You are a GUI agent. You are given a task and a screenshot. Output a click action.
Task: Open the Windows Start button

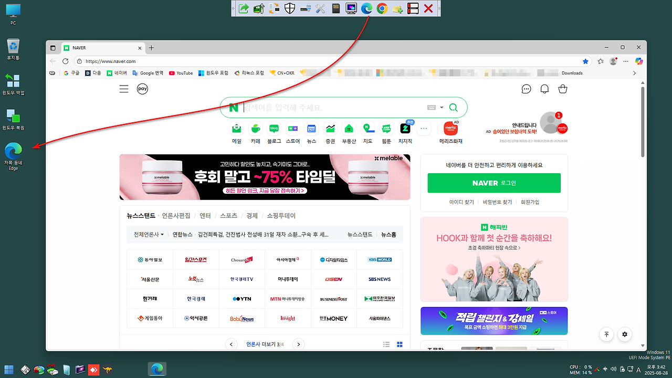coord(9,370)
